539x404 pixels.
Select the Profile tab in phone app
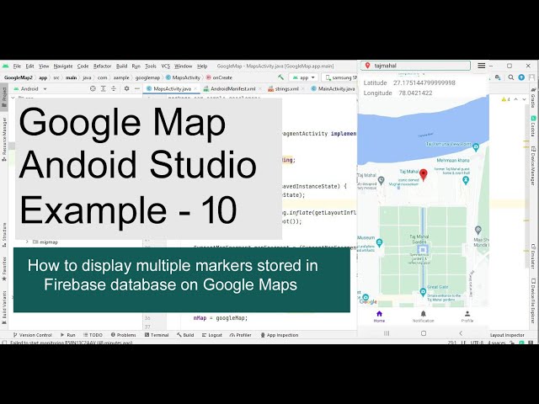tap(467, 316)
